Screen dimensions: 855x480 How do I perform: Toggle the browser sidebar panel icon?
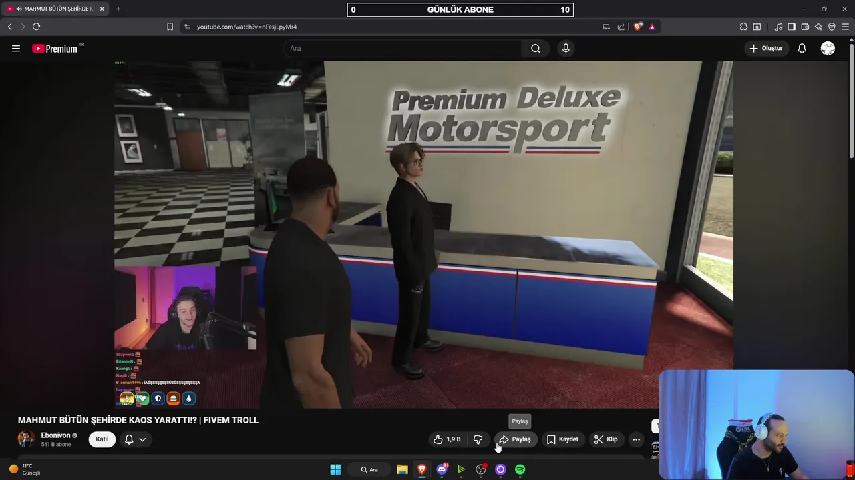coord(792,27)
